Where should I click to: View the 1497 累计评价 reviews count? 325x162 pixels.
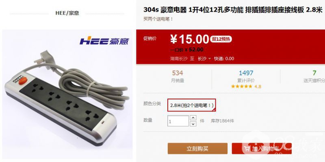(x=246, y=76)
